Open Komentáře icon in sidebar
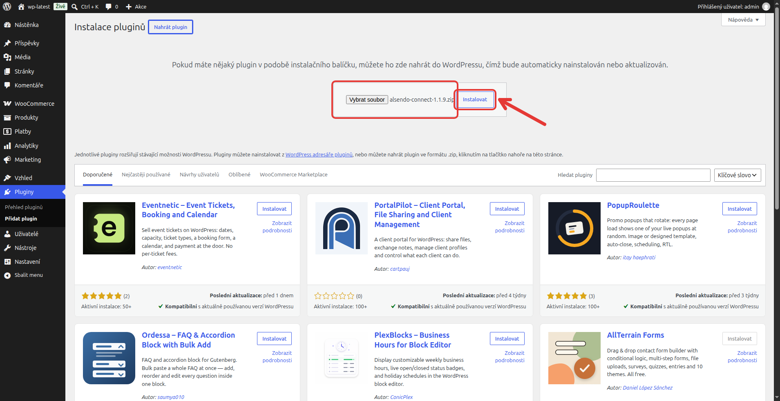 pyautogui.click(x=7, y=85)
